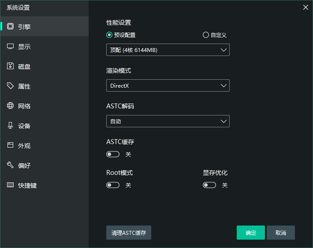Click the 设备 microphone icon
Screen dimensions: 313x248
pos(10,126)
